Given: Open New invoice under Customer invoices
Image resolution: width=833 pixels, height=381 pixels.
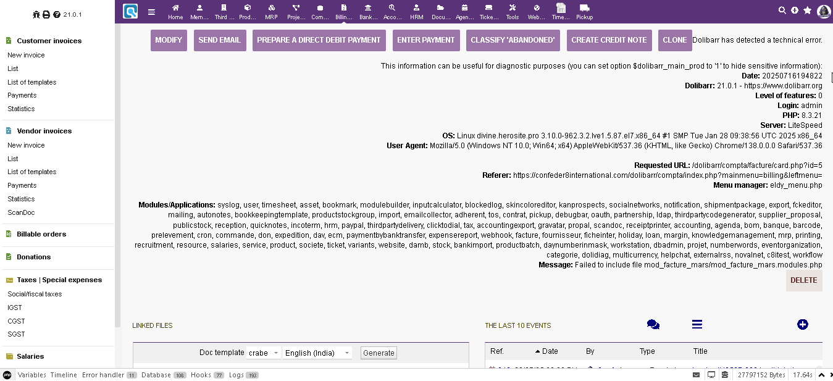Looking at the screenshot, I should 26,55.
